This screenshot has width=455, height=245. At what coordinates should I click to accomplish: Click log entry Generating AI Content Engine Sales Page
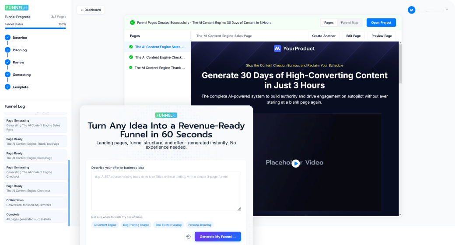[35, 125]
